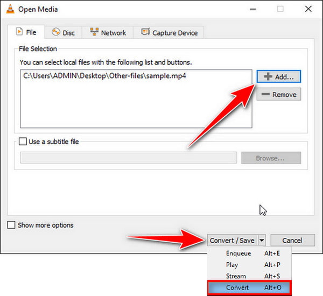Minimize the Open Media window
The width and height of the screenshot is (323, 296).
253,9
